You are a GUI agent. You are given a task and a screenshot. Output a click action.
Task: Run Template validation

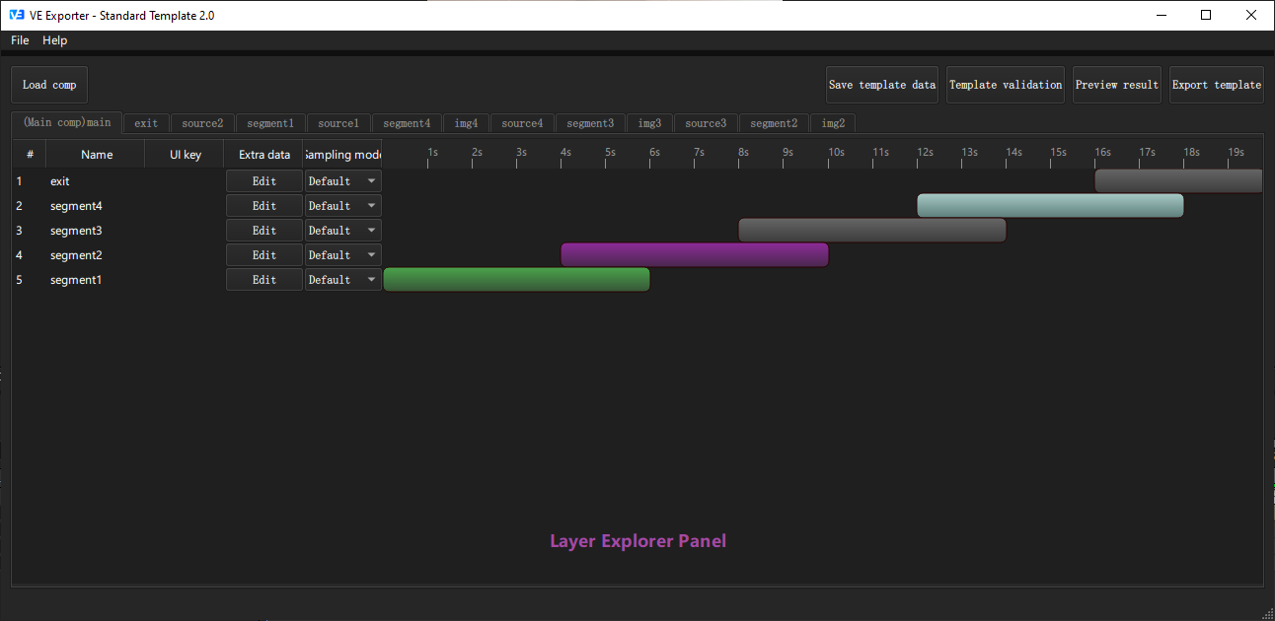tap(1006, 85)
